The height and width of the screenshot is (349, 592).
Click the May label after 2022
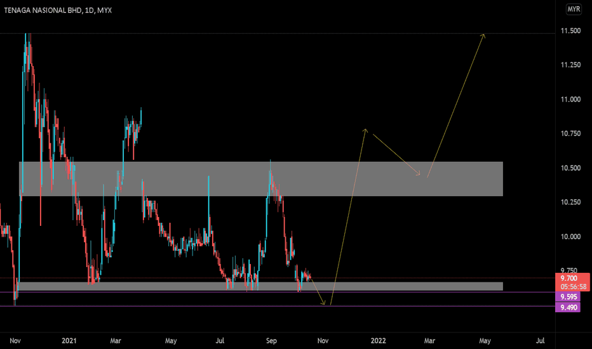[485, 341]
